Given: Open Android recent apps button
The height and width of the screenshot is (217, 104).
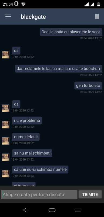Looking at the screenshot, I should [78, 210].
